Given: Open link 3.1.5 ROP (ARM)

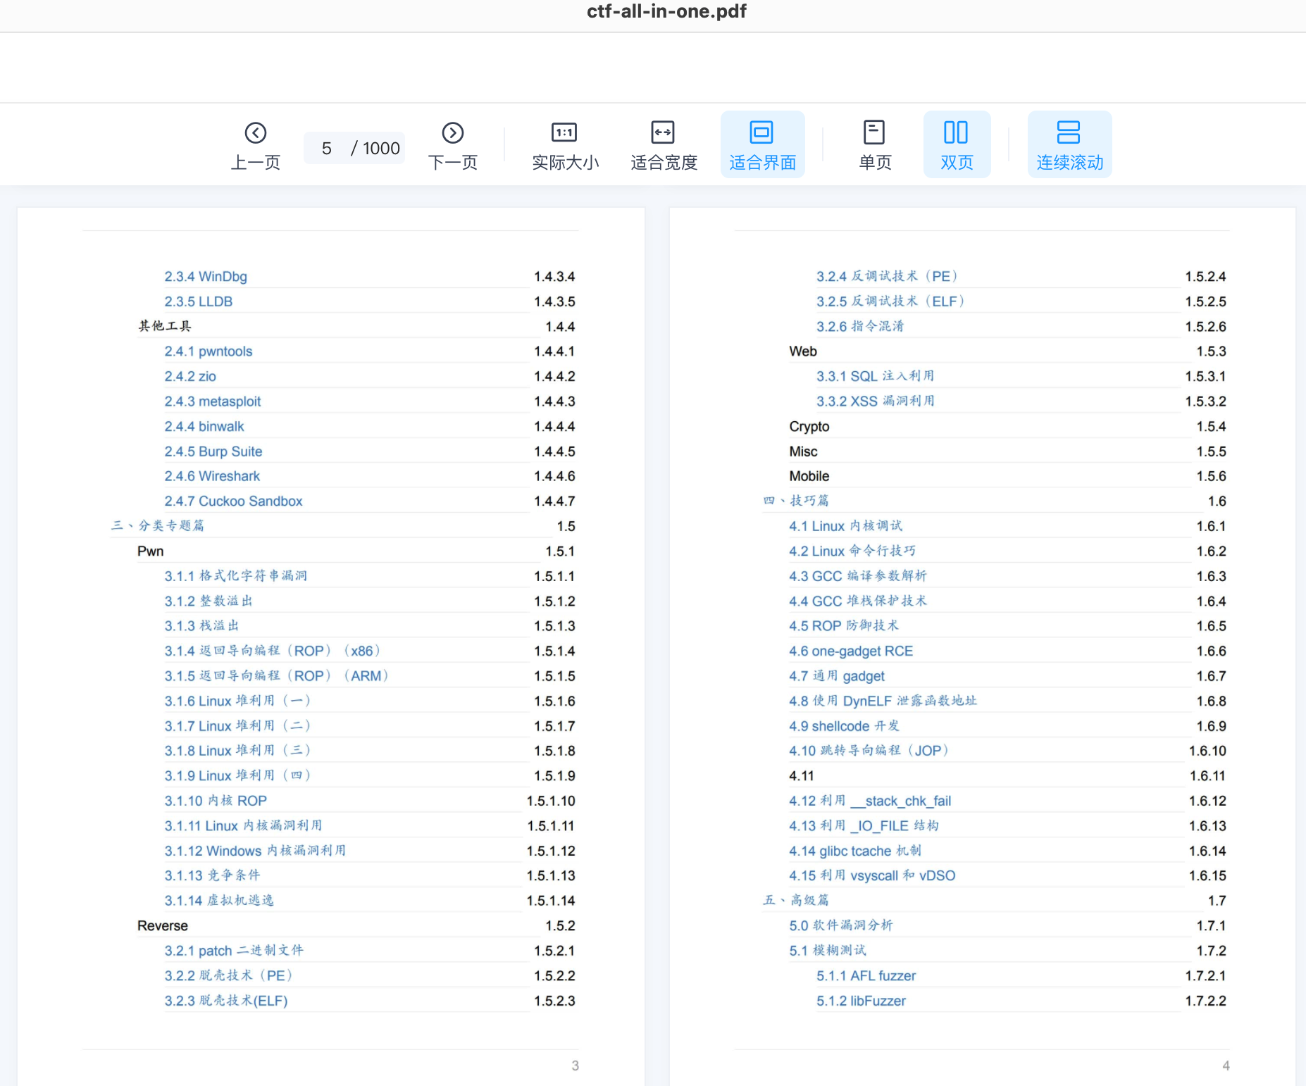Looking at the screenshot, I should click(277, 676).
